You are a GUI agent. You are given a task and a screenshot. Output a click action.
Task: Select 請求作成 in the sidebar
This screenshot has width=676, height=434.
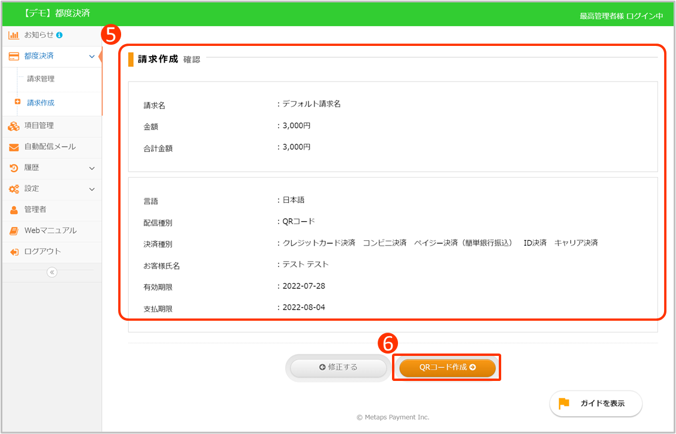(x=41, y=103)
